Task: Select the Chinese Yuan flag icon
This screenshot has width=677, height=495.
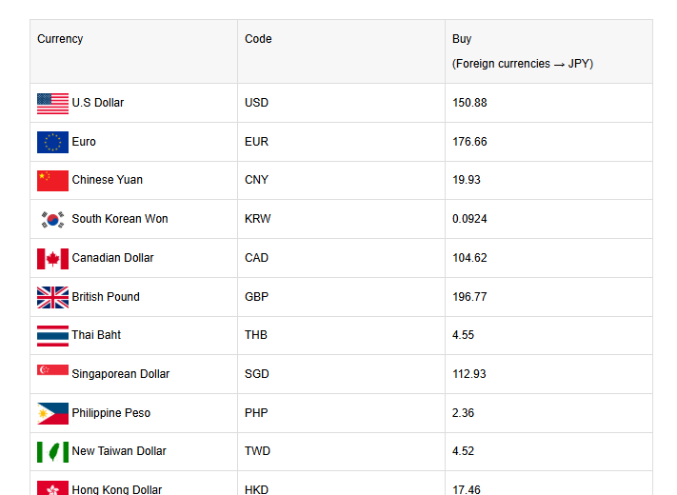Action: (52, 181)
